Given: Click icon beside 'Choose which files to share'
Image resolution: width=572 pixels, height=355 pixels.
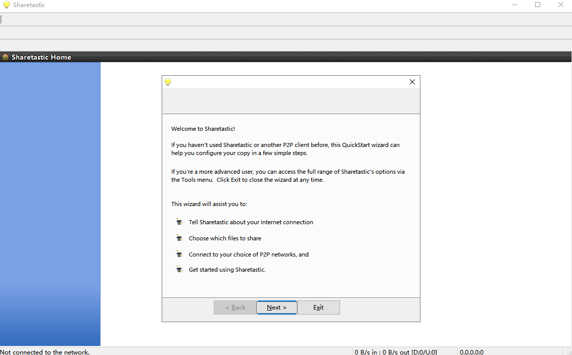Looking at the screenshot, I should pos(179,238).
